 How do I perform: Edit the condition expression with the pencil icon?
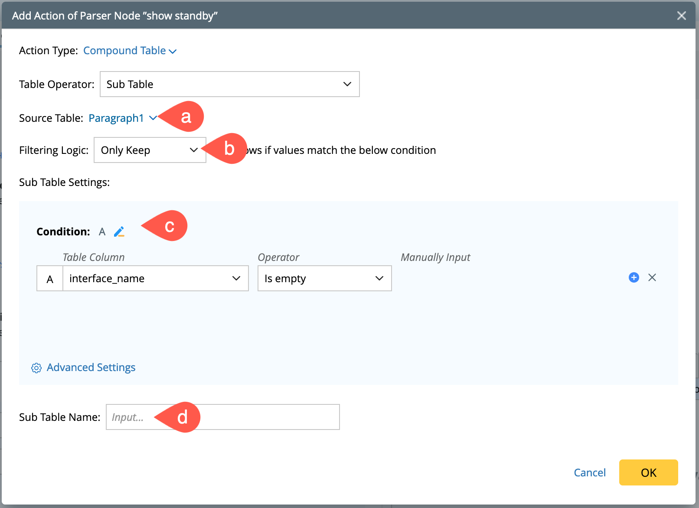coord(119,232)
